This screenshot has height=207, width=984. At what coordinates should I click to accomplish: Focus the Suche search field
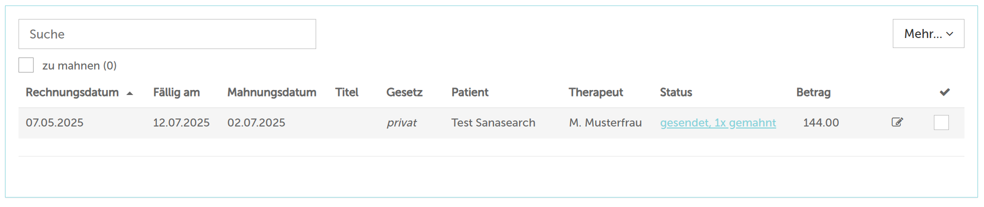pos(167,34)
